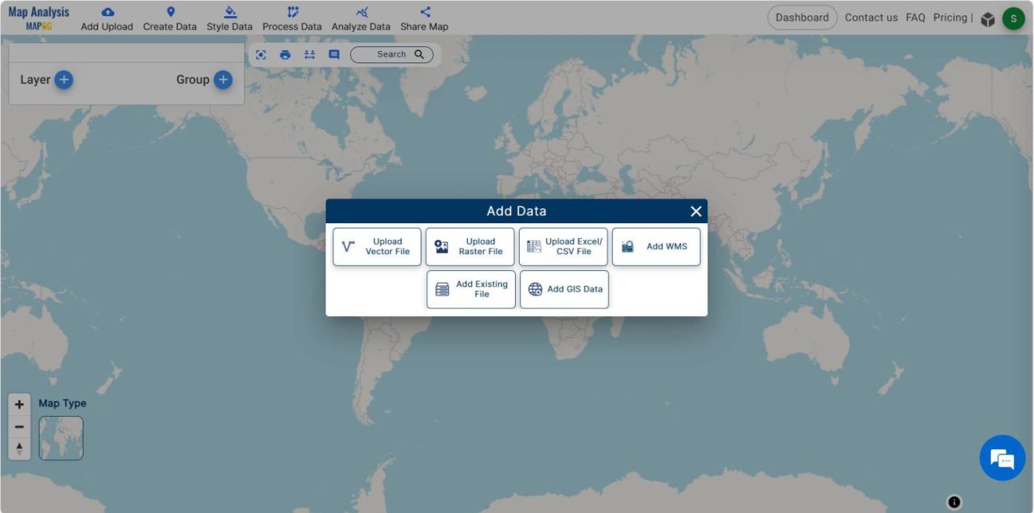Open the Analyze Data menu
1034x513 pixels.
click(x=361, y=19)
